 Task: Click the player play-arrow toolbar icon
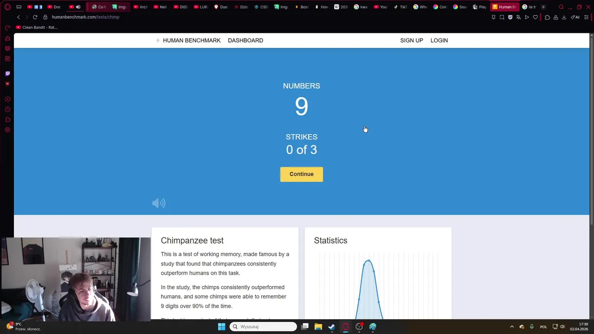527,17
